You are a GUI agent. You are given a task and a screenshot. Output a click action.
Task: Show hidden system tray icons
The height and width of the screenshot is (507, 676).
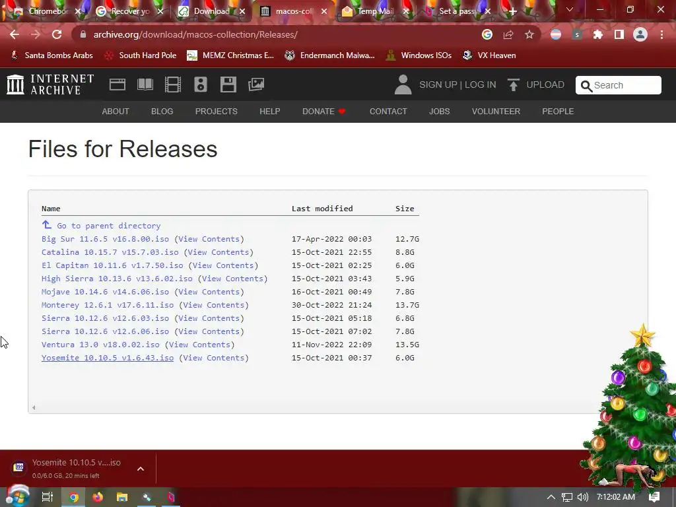point(551,497)
